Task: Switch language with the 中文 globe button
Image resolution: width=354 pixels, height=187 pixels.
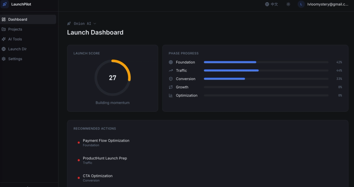Action: (x=272, y=4)
